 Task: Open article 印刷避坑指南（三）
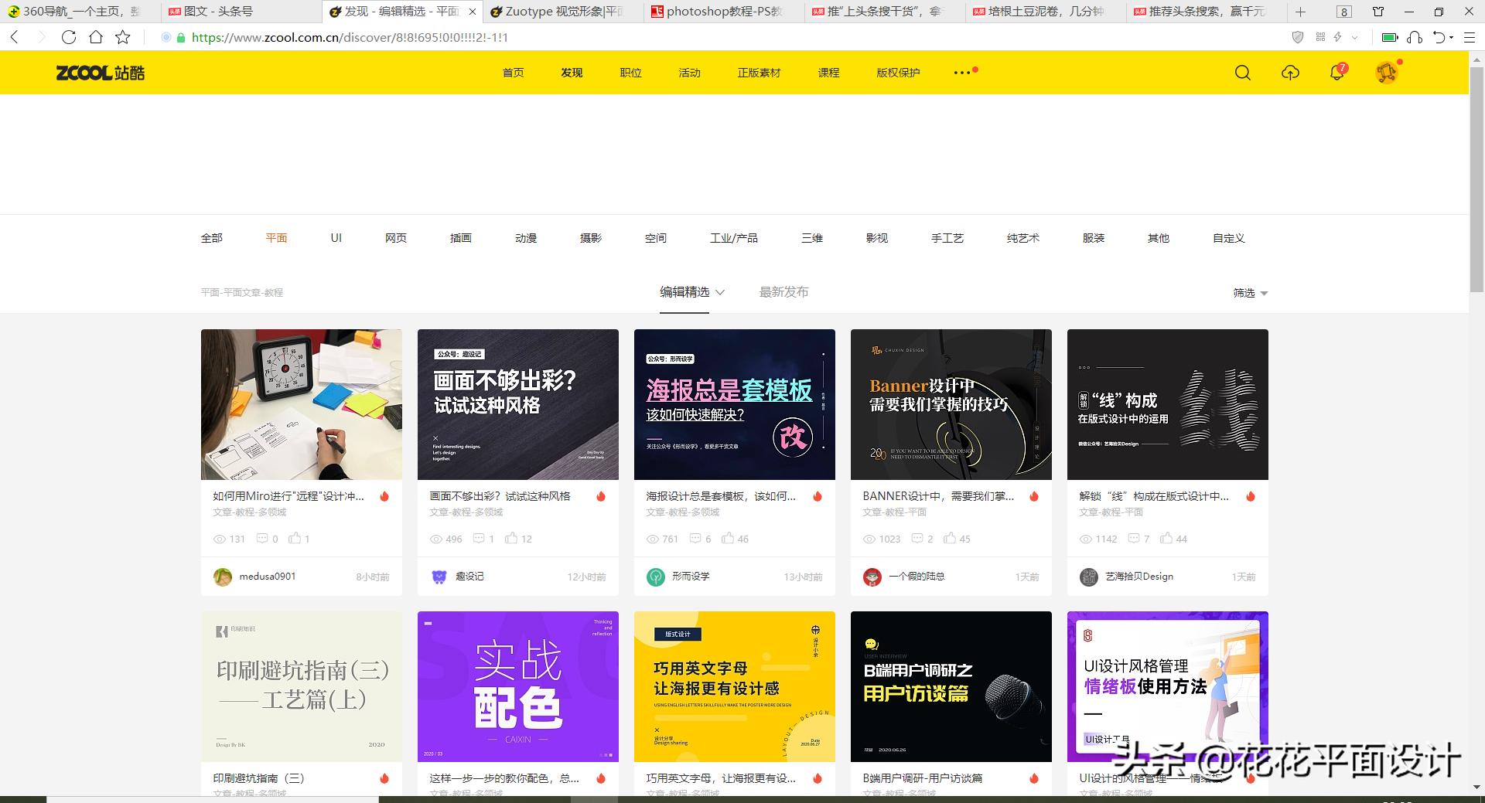(261, 778)
